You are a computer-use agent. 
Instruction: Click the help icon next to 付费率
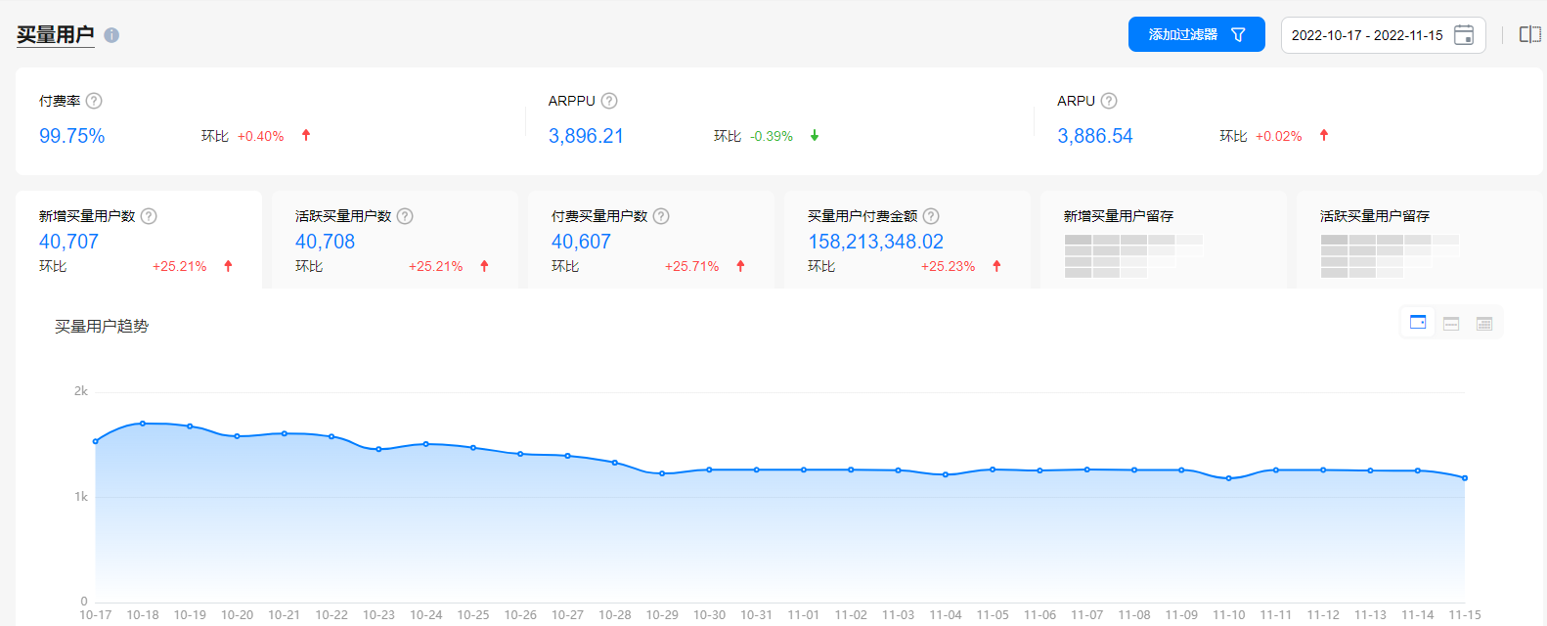point(94,101)
